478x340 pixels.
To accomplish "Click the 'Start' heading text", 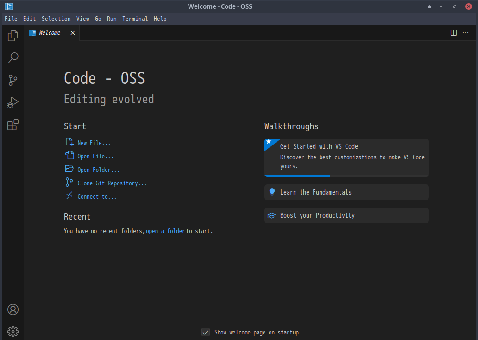I will 75,126.
